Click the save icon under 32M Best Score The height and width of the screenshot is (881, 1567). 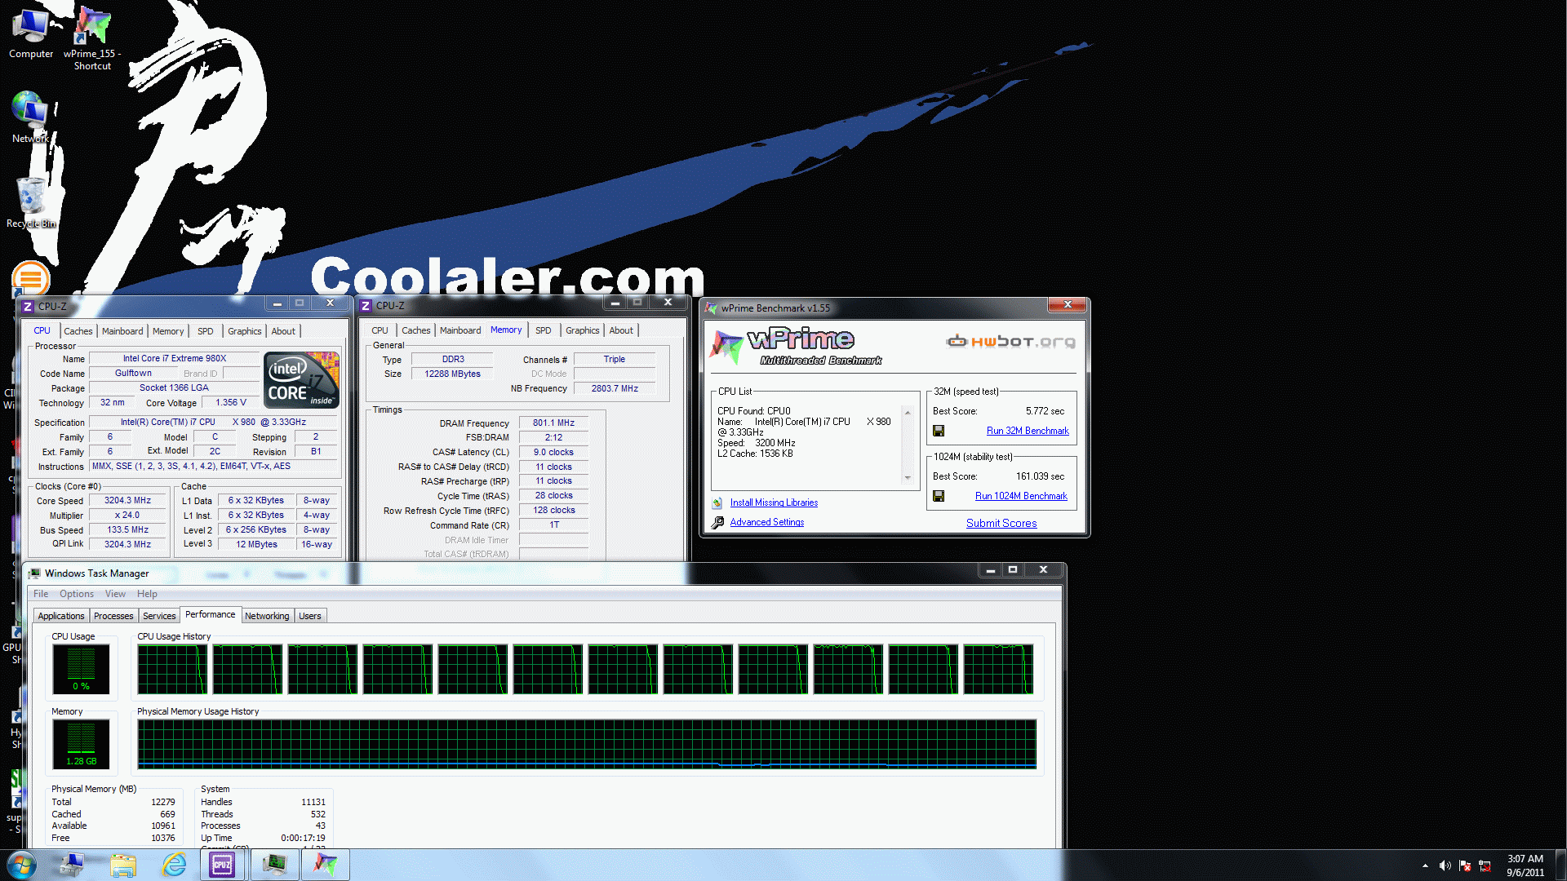(939, 431)
